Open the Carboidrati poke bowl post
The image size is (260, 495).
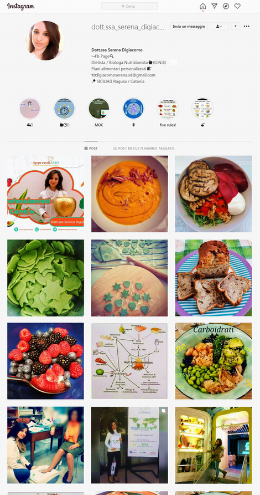(214, 361)
